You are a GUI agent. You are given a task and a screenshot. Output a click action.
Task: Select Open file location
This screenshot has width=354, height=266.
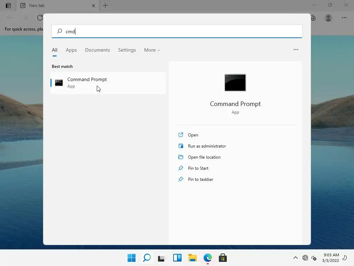pyautogui.click(x=204, y=157)
